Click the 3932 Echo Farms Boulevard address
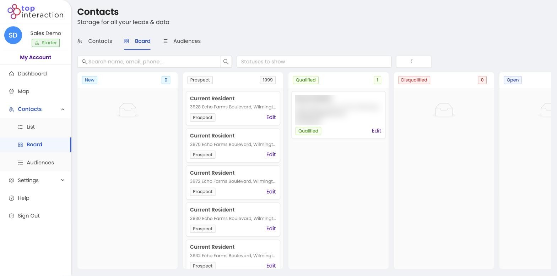557x276 pixels. pos(233,256)
